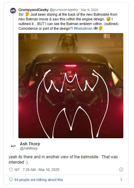Image resolution: width=134 pixels, height=188 pixels.
Task: Open the #thebatman hashtag link
Action: 83,28
